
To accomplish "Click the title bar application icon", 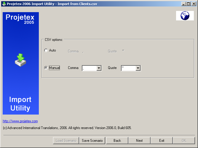I will pyautogui.click(x=4, y=4).
